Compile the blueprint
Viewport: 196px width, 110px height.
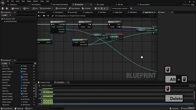click(15, 9)
